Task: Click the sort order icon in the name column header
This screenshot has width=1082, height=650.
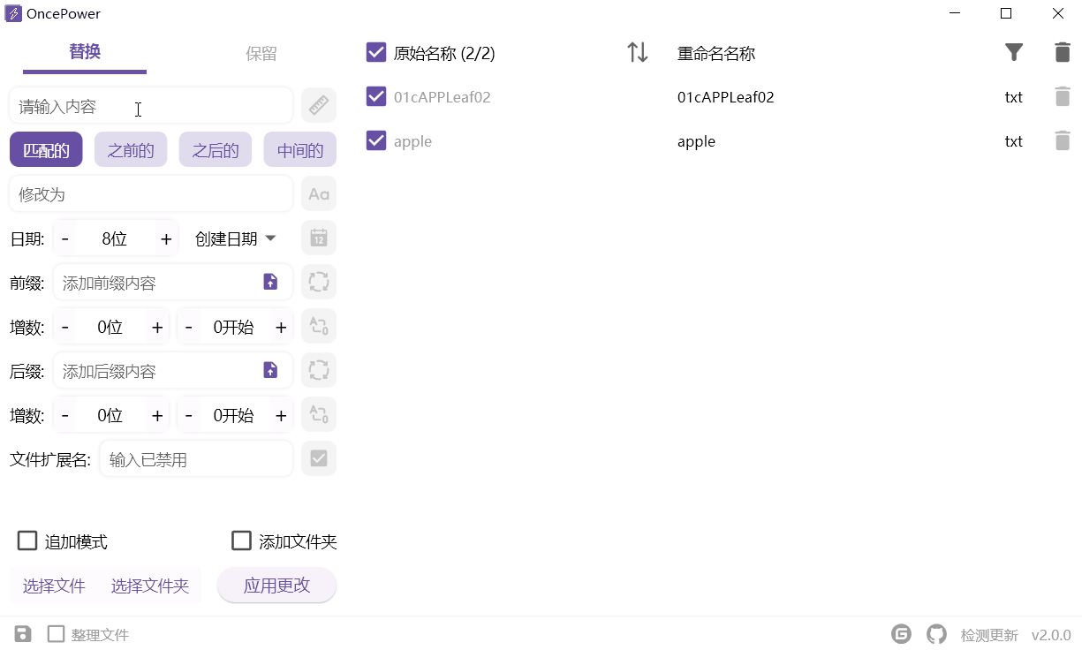Action: tap(638, 52)
